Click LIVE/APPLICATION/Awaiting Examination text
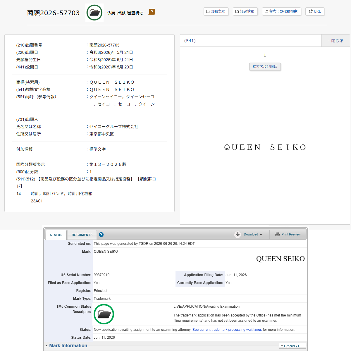Screen dimensions: 351x351 click(207, 307)
